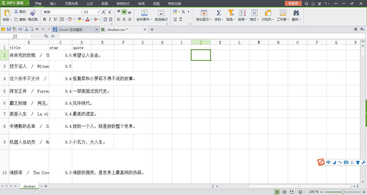Apply comma thousands separator style
Viewport: 367px width, 195px height.
point(189,12)
